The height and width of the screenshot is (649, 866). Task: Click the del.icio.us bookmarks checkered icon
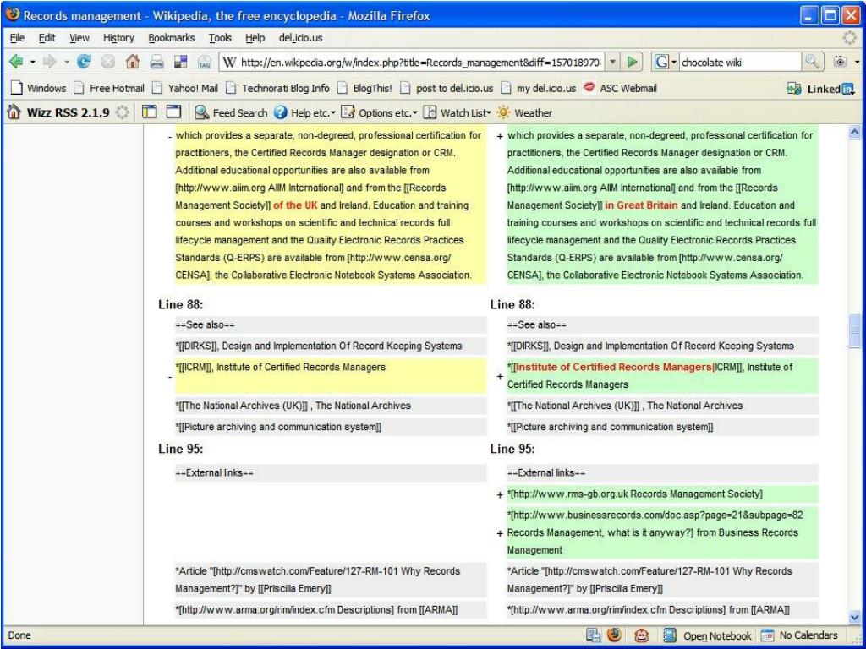pos(181,62)
